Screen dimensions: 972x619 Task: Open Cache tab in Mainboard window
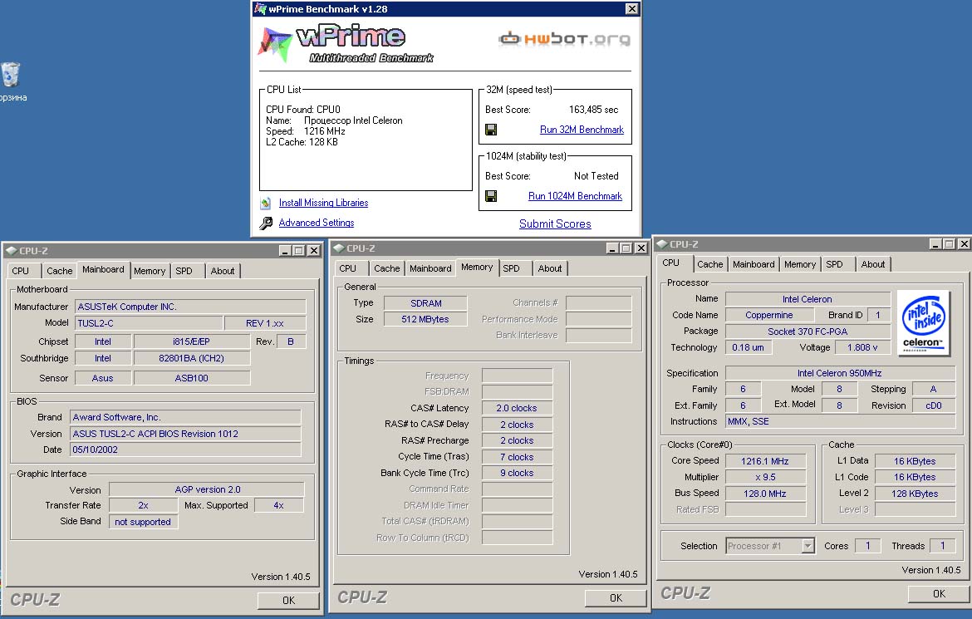tap(60, 271)
